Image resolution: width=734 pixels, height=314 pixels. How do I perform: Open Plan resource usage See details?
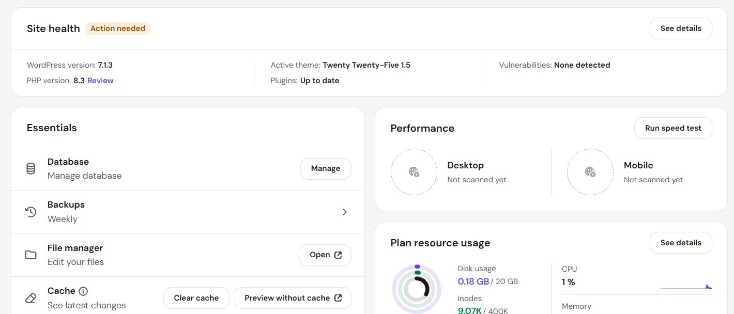(x=681, y=243)
